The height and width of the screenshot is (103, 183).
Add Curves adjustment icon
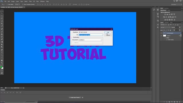coord(170,15)
